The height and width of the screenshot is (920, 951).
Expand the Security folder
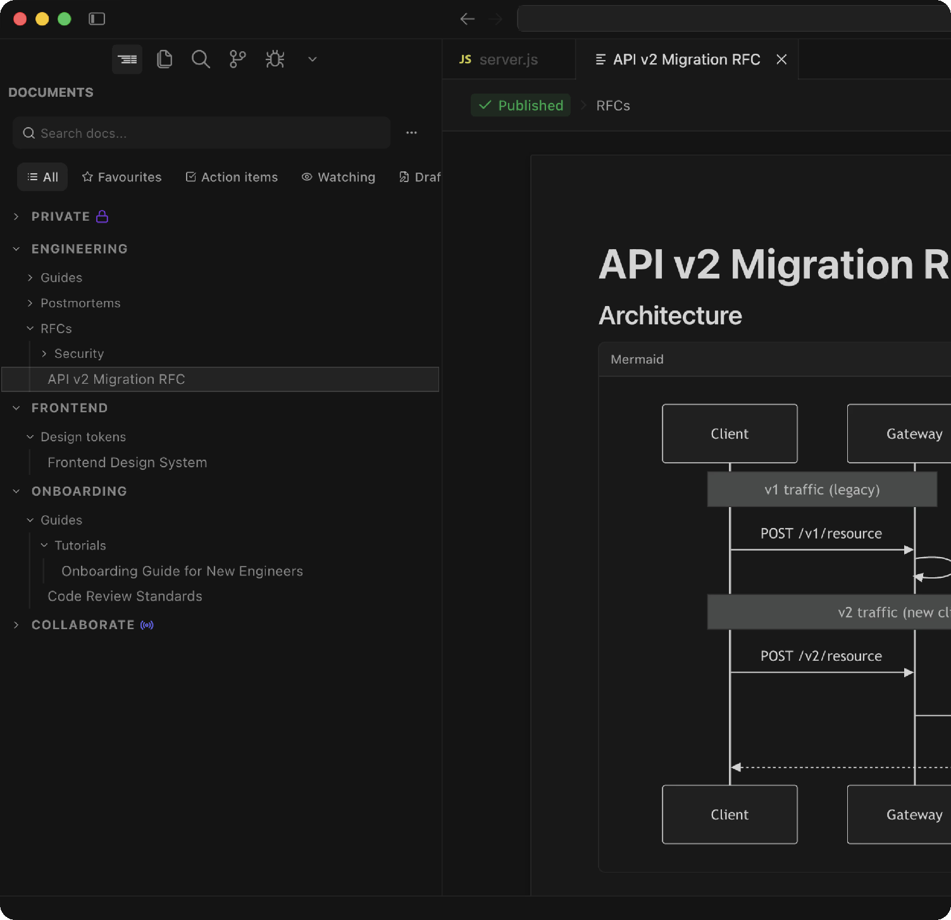[44, 353]
